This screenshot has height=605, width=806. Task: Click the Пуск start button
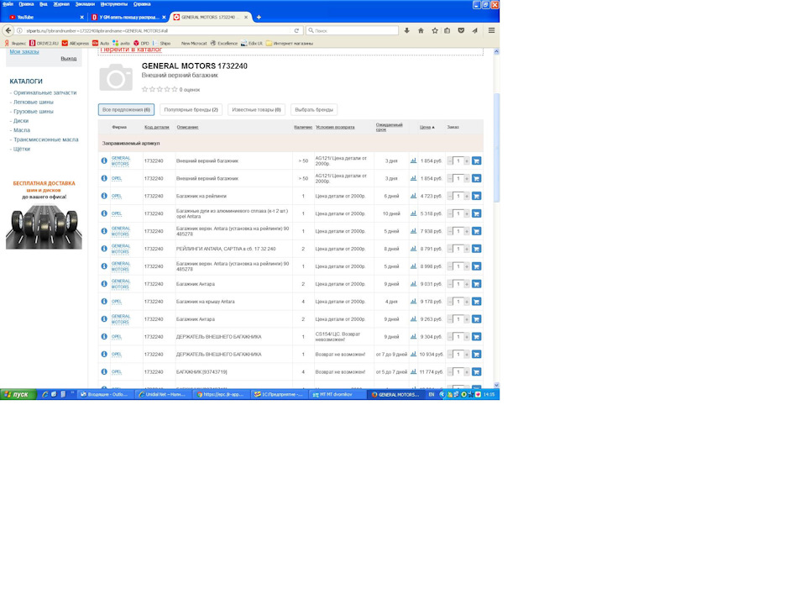[x=17, y=394]
